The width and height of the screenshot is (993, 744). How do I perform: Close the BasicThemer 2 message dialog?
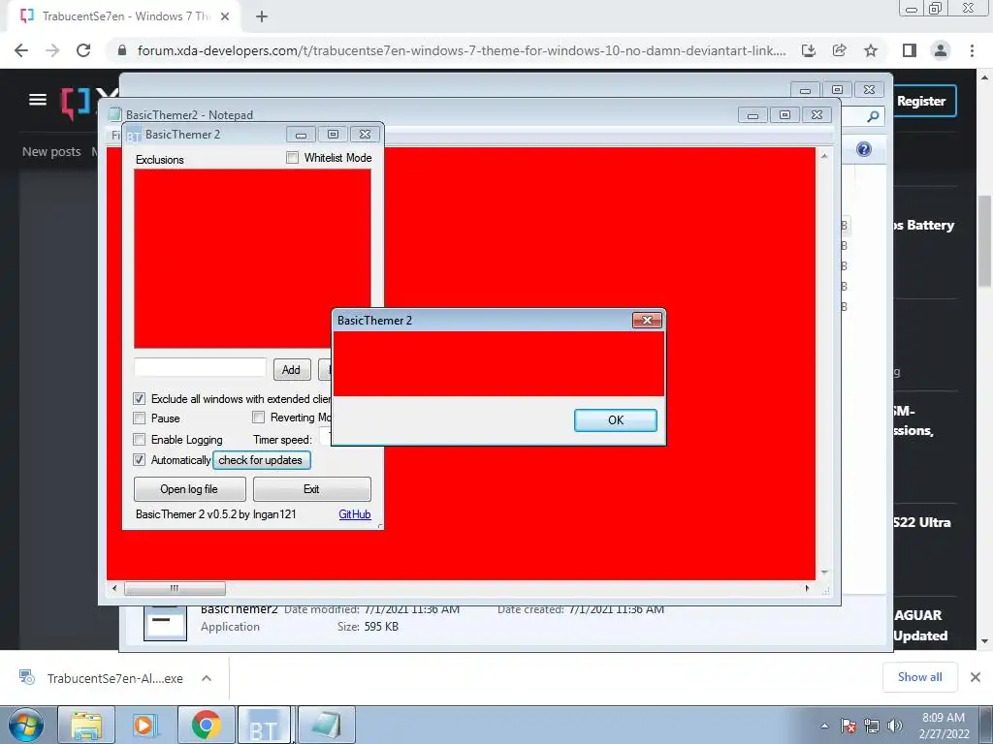[x=647, y=320]
